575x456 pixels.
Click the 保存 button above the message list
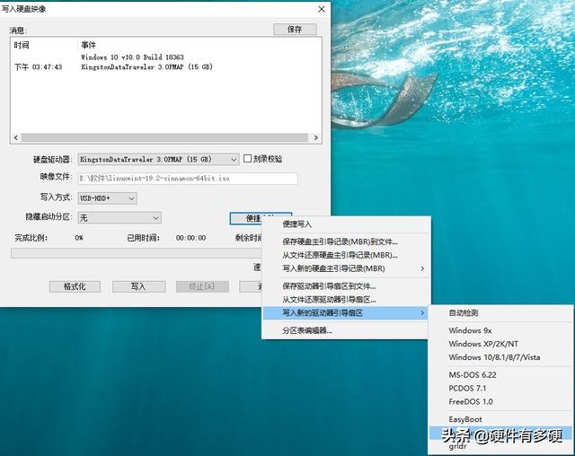[295, 30]
